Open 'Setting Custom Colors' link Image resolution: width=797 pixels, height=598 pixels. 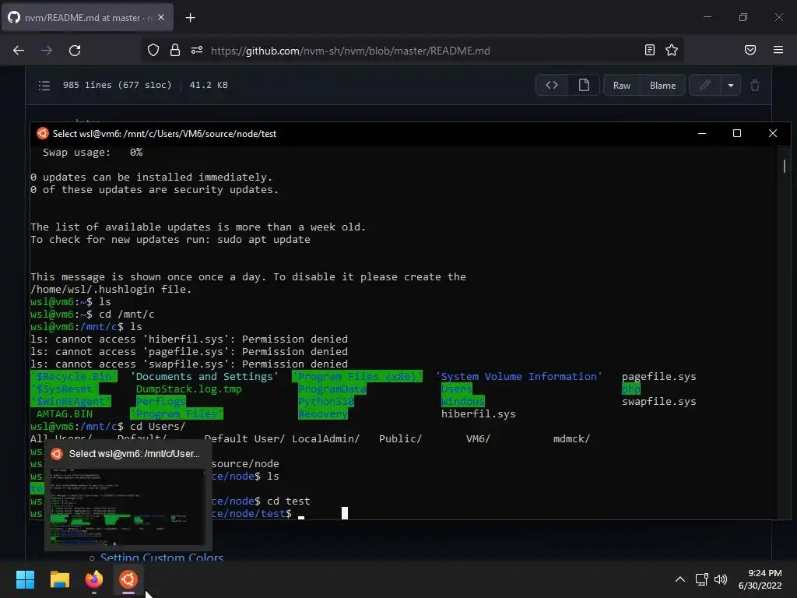(162, 557)
